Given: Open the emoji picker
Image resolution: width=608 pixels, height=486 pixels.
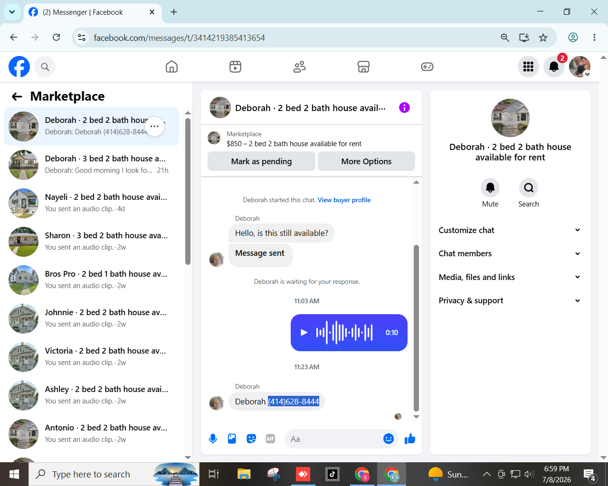Looking at the screenshot, I should (389, 439).
